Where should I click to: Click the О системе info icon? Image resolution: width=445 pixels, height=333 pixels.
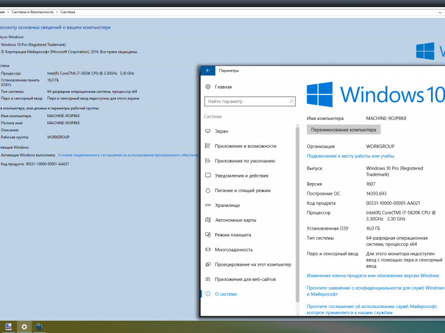207,294
